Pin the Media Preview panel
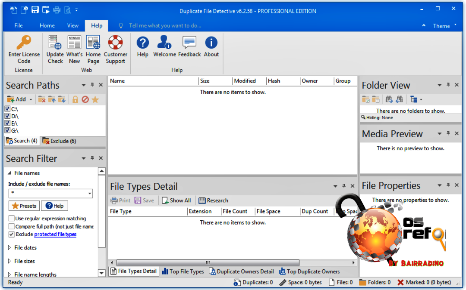 coord(448,133)
